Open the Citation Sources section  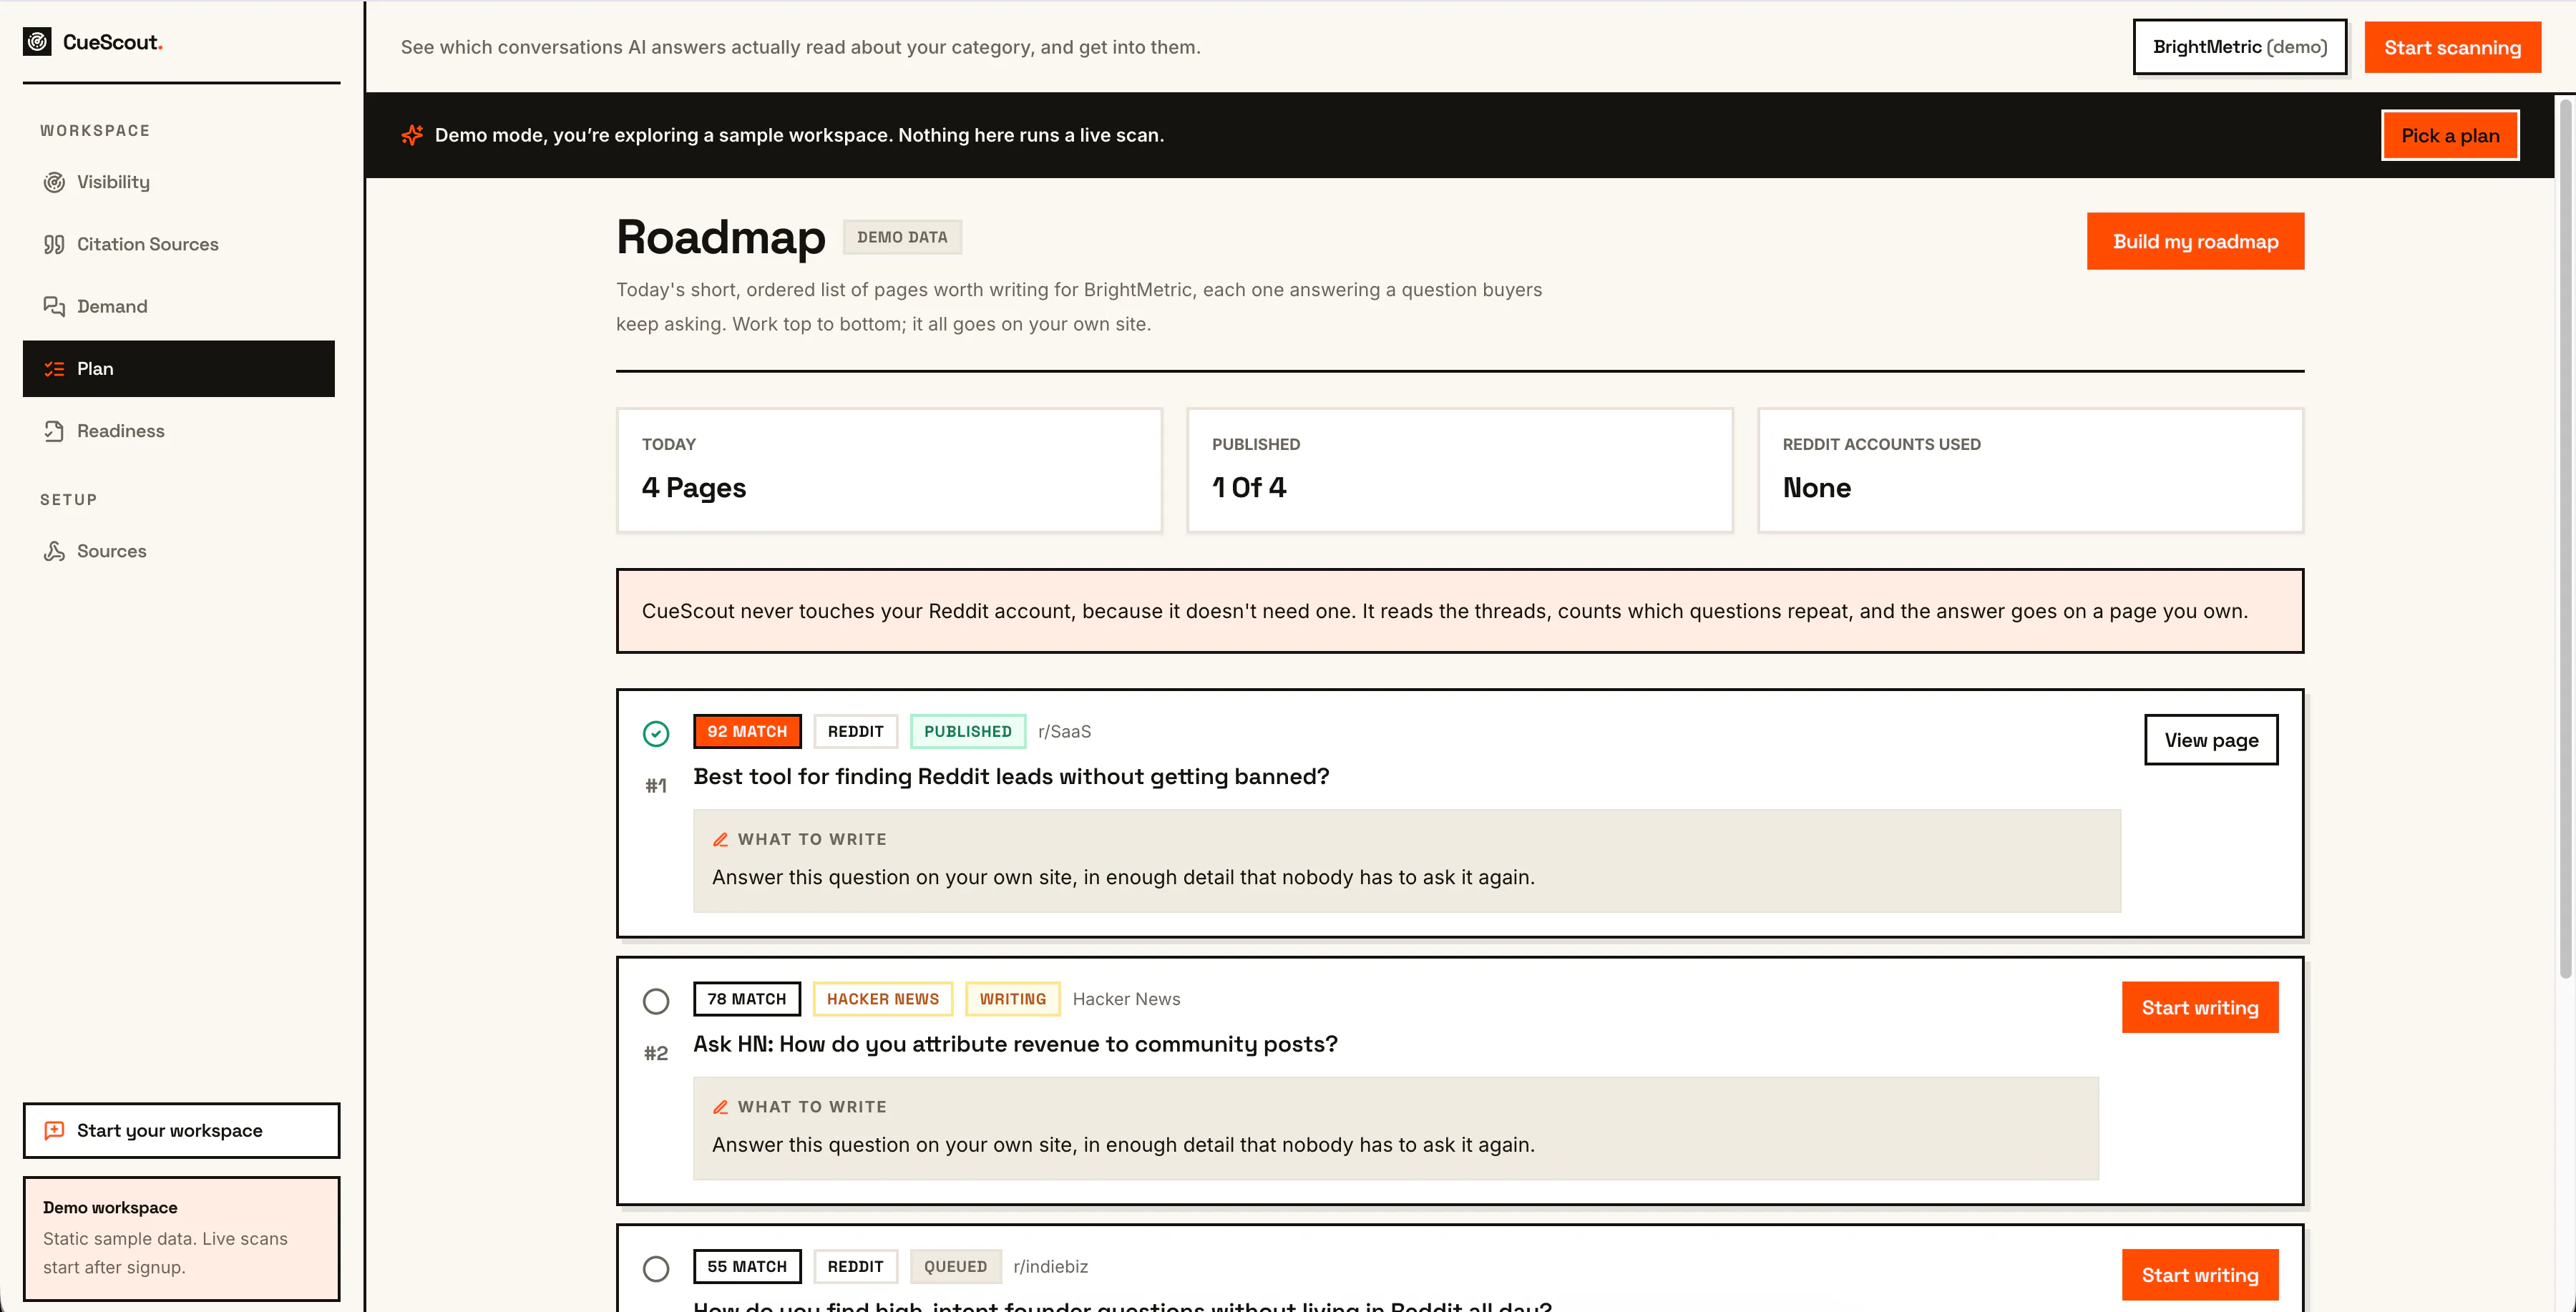(x=179, y=244)
